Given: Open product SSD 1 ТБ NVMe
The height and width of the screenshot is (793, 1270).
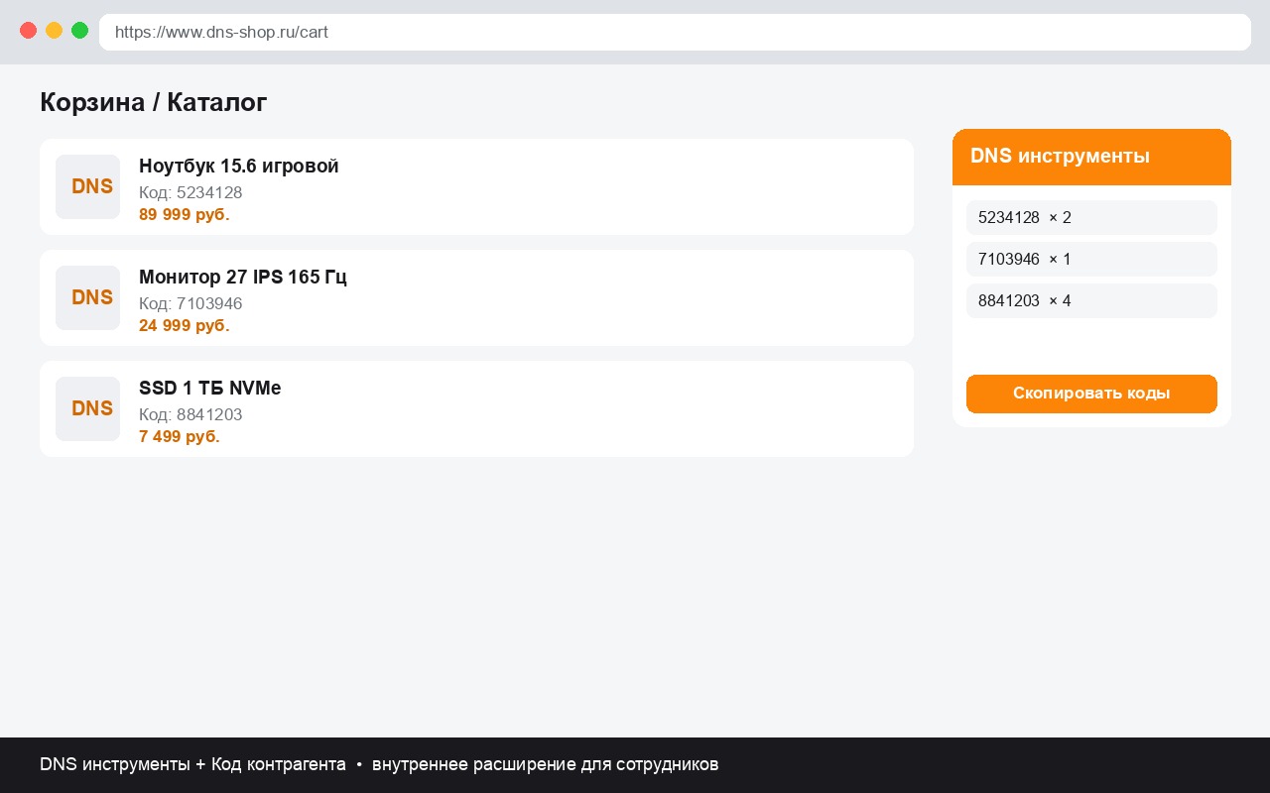Looking at the screenshot, I should click(210, 388).
